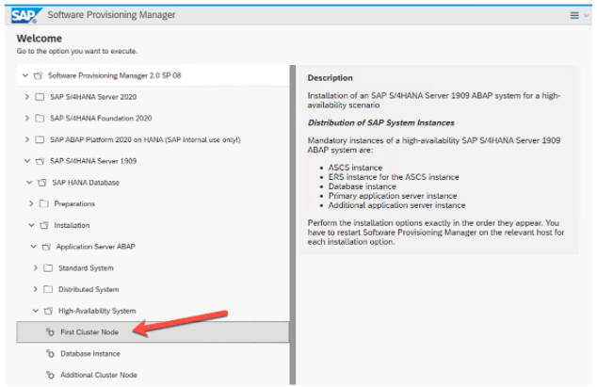Select the Database Instance tree entry
This screenshot has width=597, height=387.
(90, 354)
